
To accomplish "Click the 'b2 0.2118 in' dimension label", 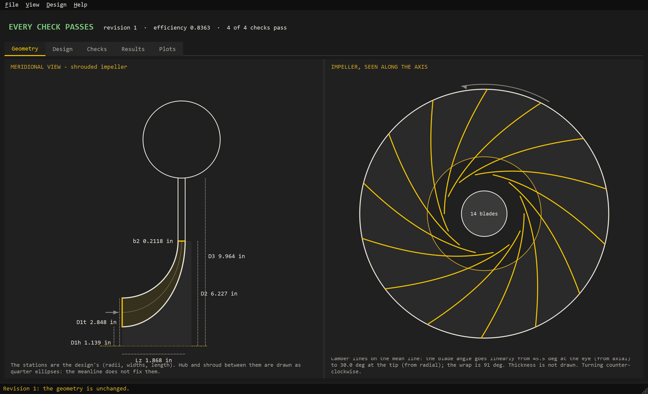I will (x=153, y=241).
